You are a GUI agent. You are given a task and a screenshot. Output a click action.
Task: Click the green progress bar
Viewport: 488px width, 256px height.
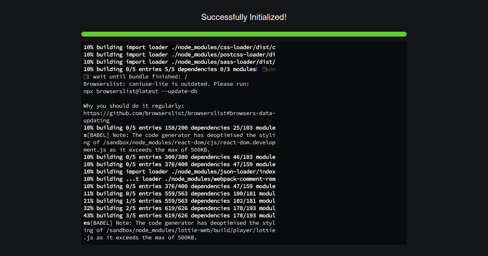point(244,34)
